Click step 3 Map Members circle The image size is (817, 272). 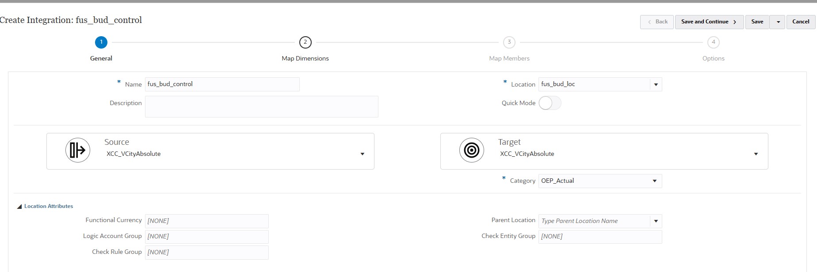[509, 42]
